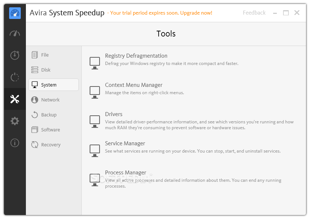Open the power/boot section in sidebar

click(x=15, y=77)
